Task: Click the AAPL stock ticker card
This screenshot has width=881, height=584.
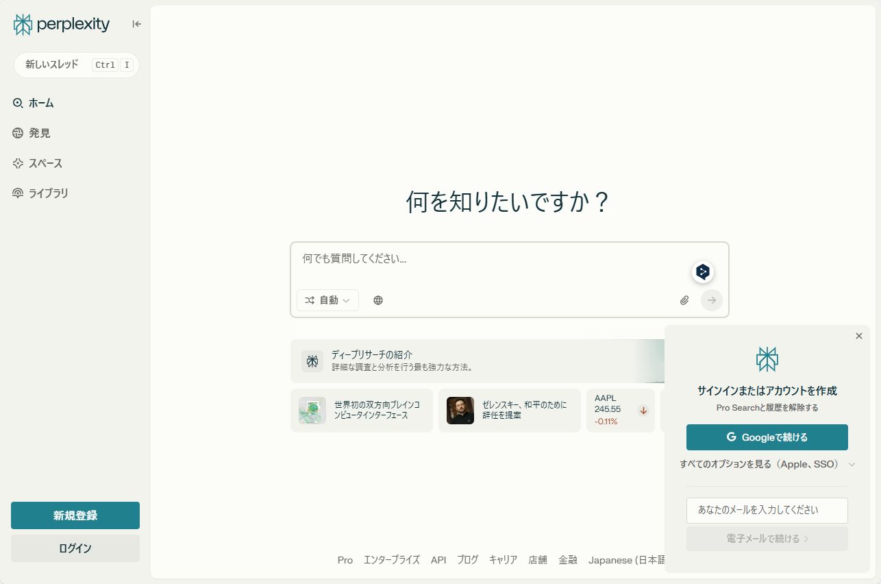Action: coord(620,411)
